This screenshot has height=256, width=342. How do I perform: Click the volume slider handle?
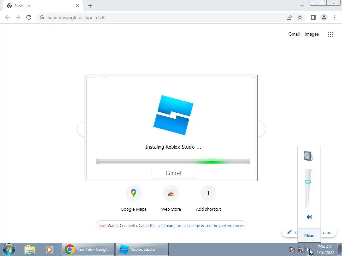308,182
